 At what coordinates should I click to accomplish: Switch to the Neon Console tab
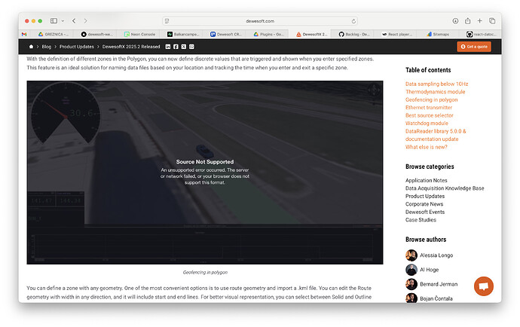pos(135,34)
